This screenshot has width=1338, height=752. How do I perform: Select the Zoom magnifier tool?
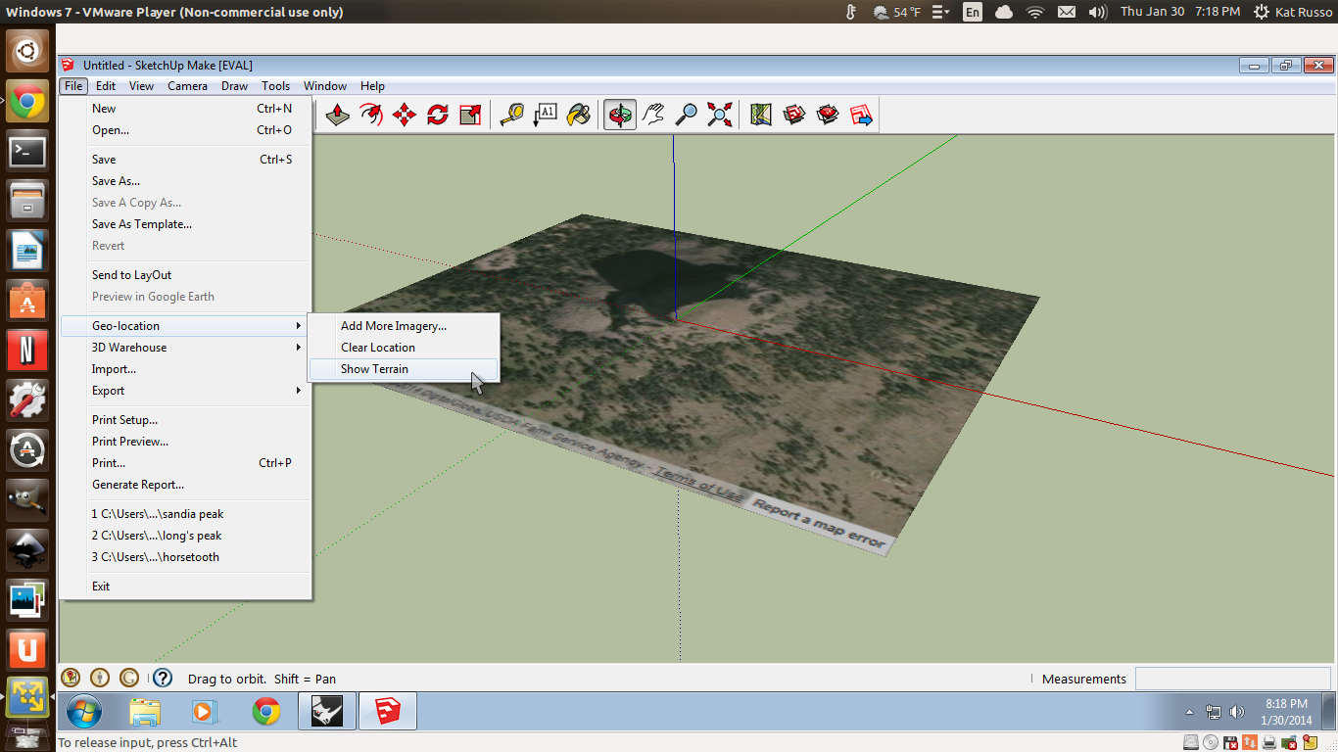coord(687,115)
